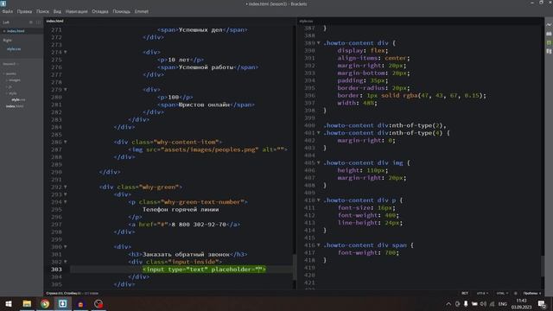Viewport: 553px width, 311px height.
Task: Open the last pinned taskbar app icon
Action: click(x=99, y=304)
